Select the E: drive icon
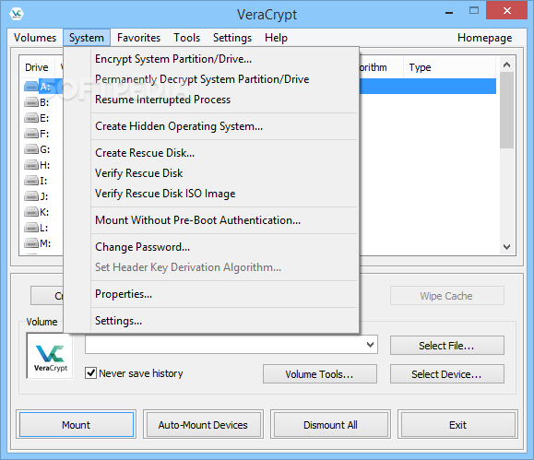 (31, 118)
